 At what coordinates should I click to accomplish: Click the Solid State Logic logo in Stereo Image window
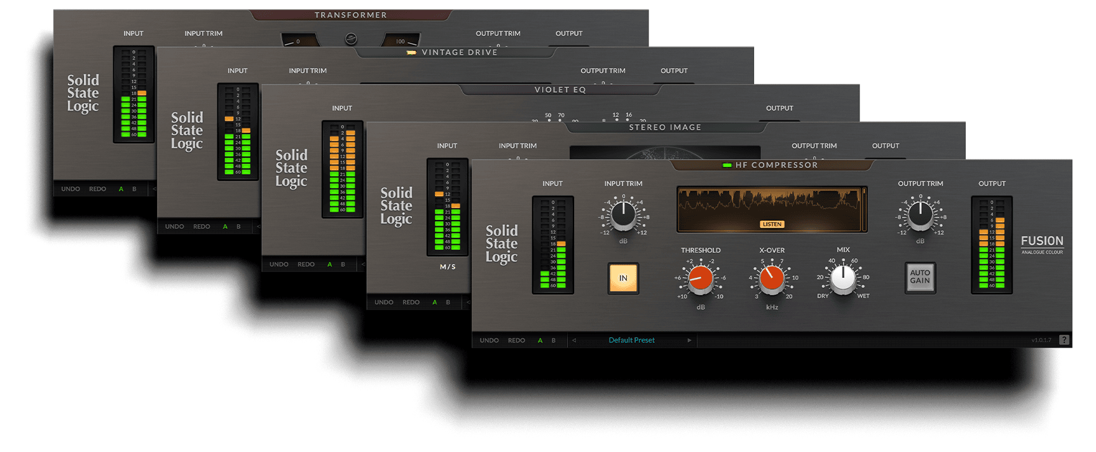pyautogui.click(x=396, y=206)
